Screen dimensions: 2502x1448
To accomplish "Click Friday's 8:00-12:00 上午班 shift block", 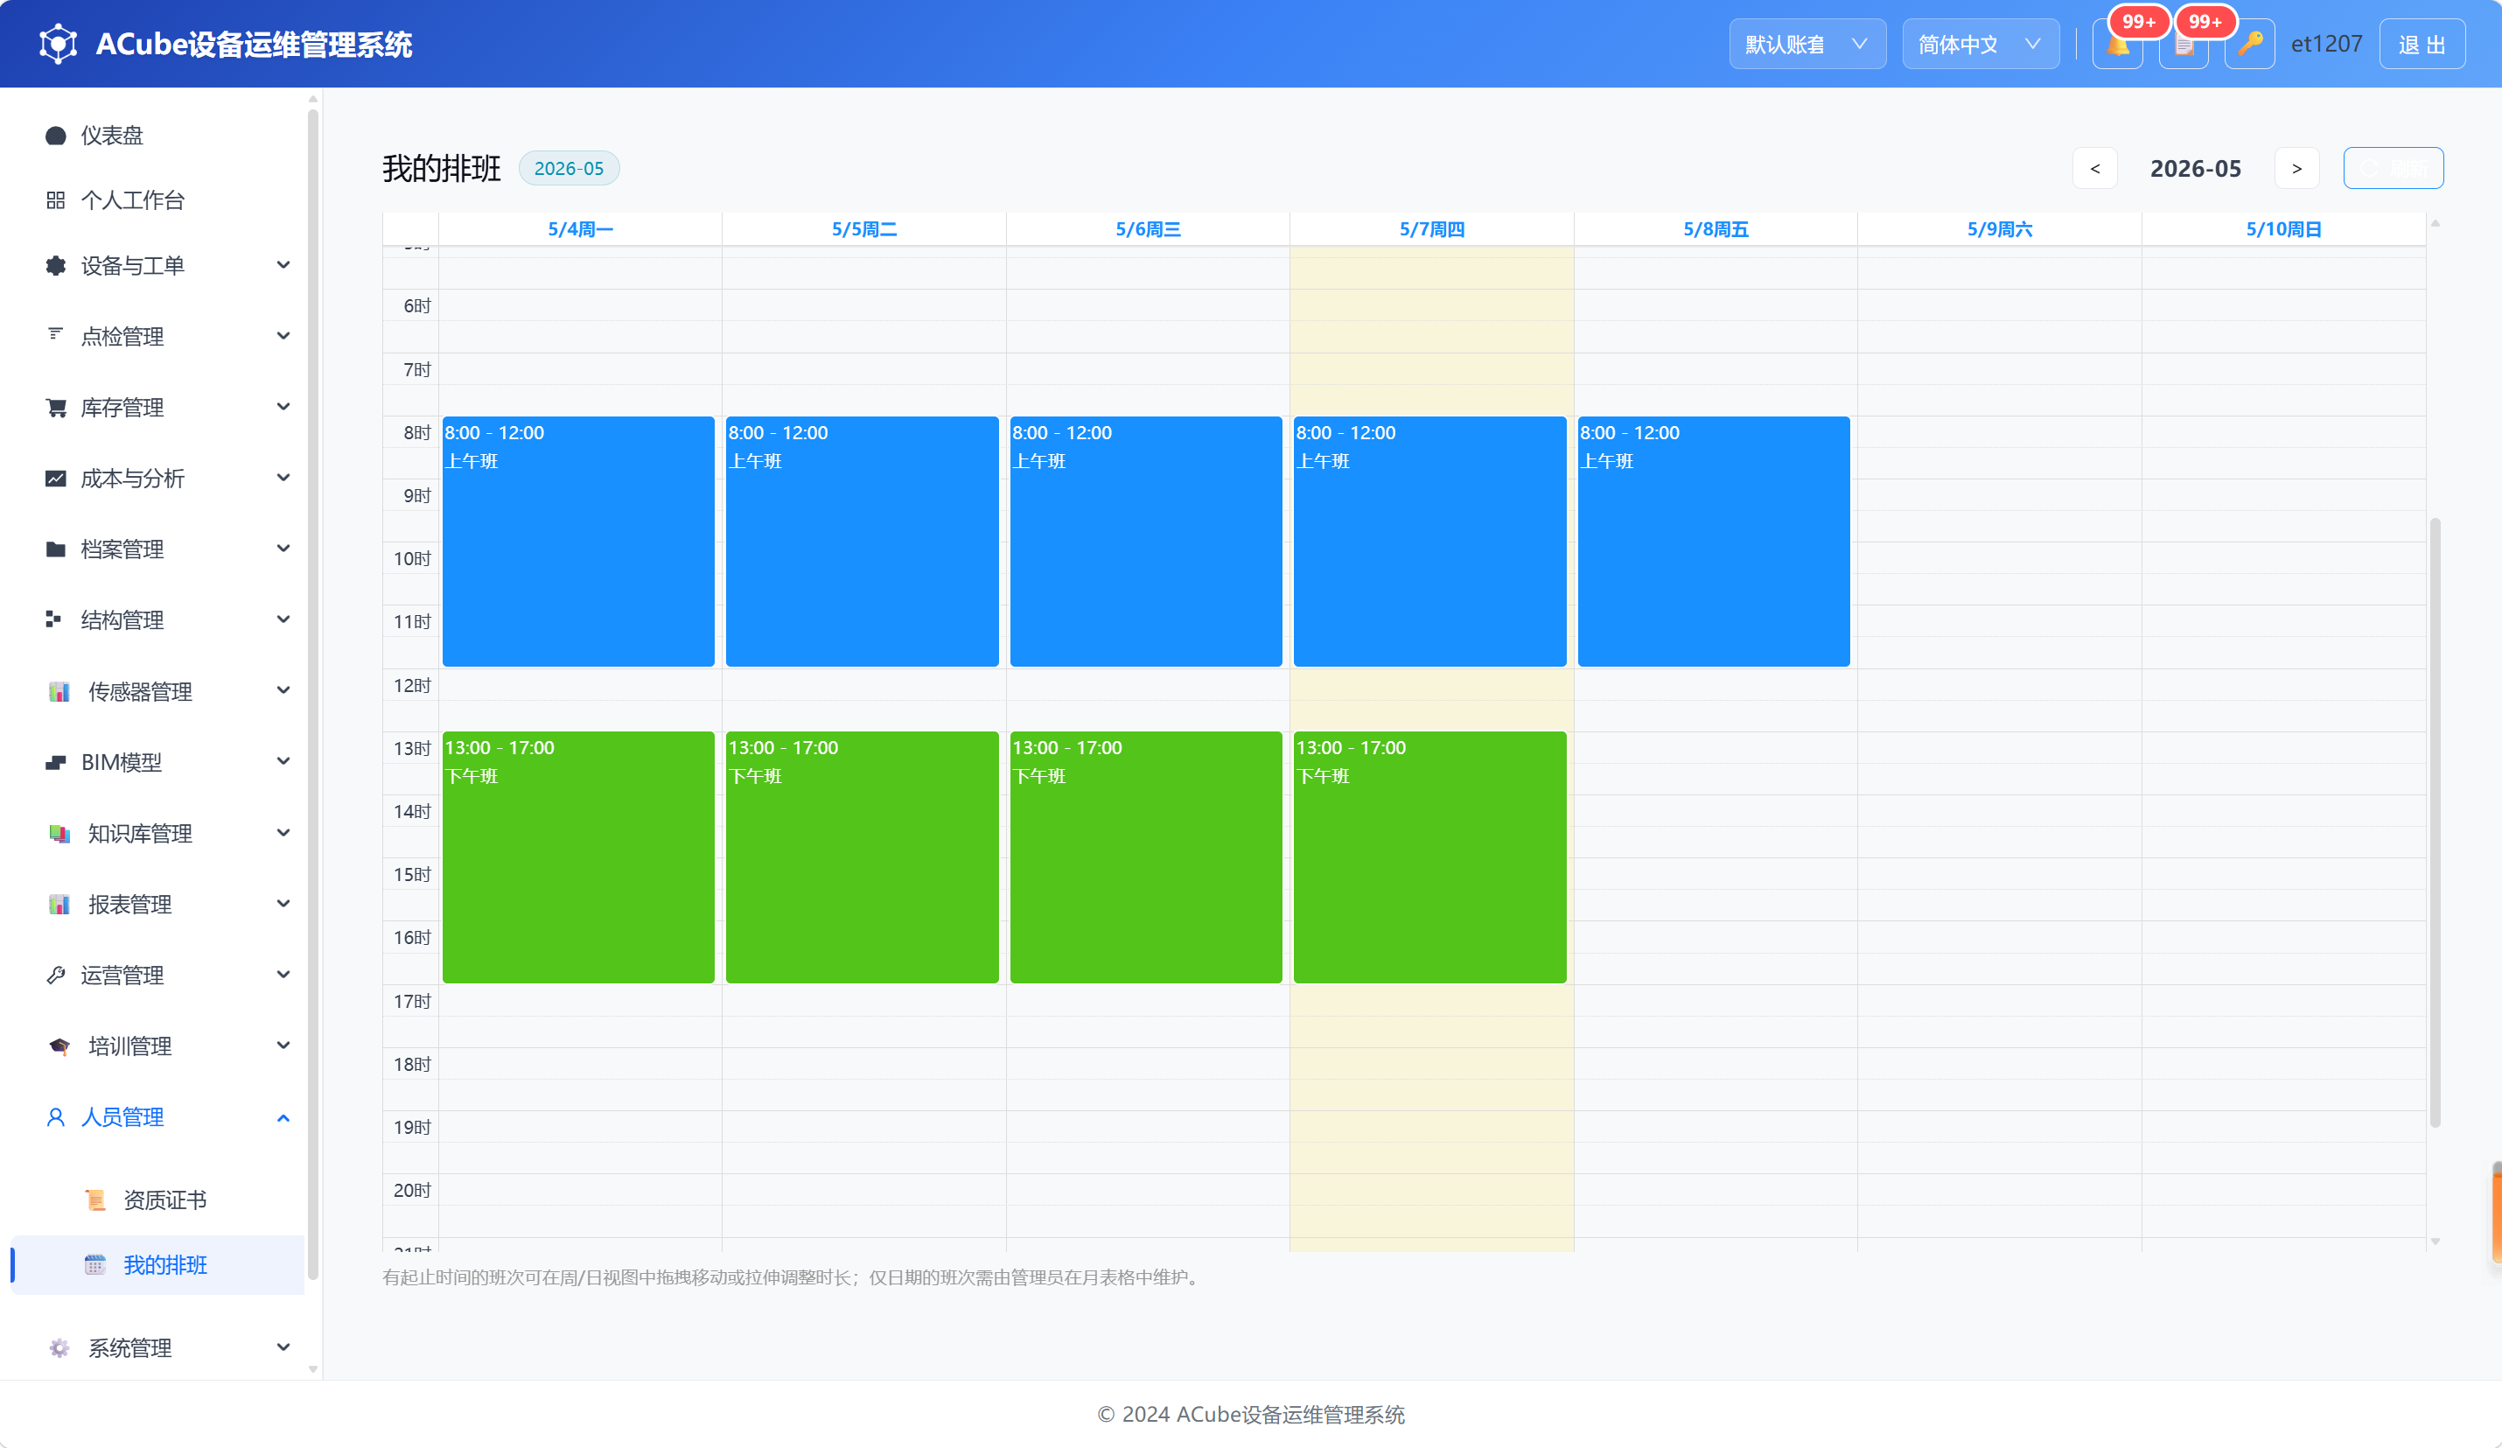I will (1714, 542).
